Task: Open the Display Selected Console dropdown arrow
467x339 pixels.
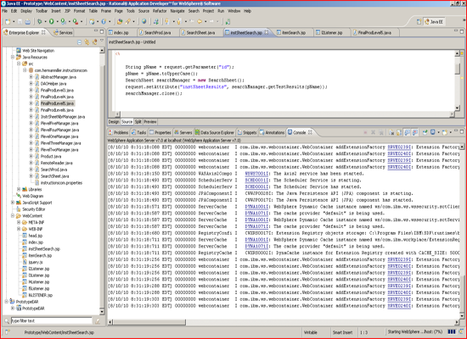Action: [438, 132]
